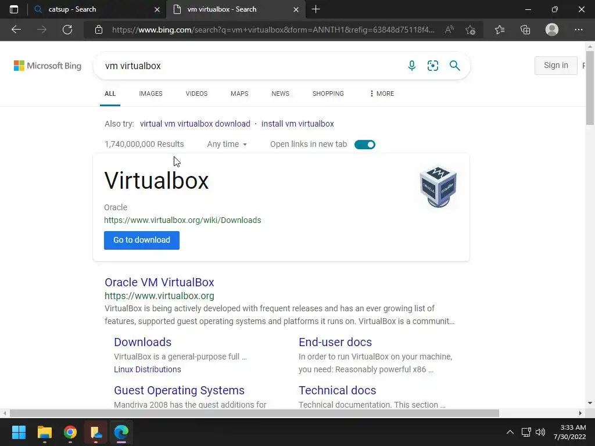This screenshot has width=595, height=446.
Task: Open network status tray icon
Action: [x=526, y=432]
